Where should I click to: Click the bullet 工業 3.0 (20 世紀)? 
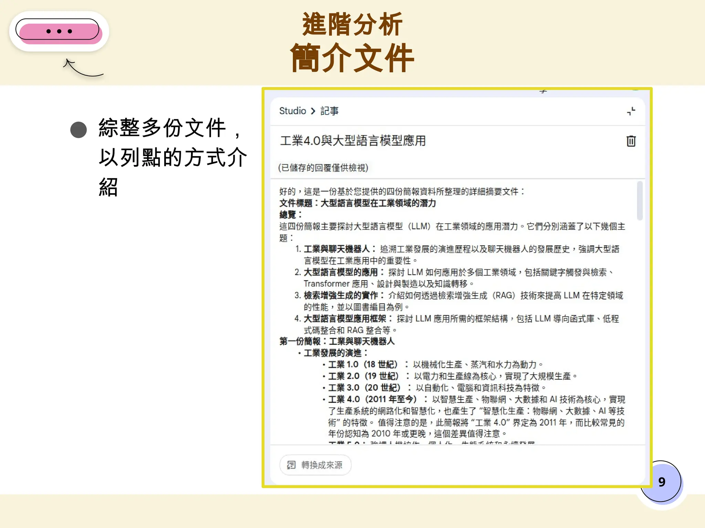click(434, 388)
